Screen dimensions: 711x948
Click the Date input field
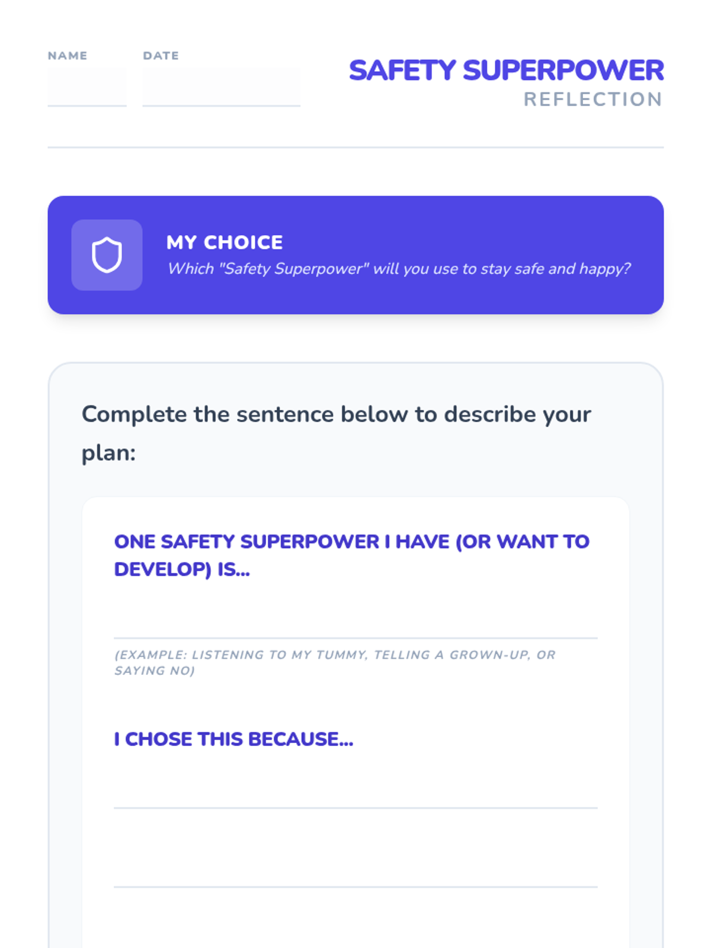click(221, 87)
